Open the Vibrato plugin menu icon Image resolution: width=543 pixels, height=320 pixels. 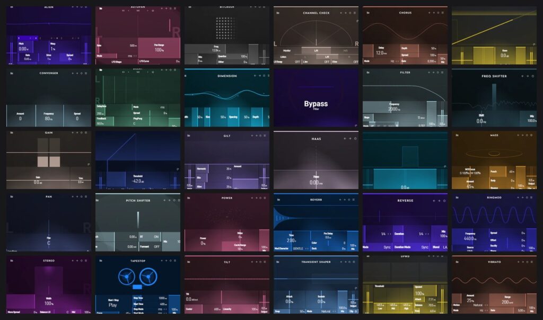(x=531, y=262)
